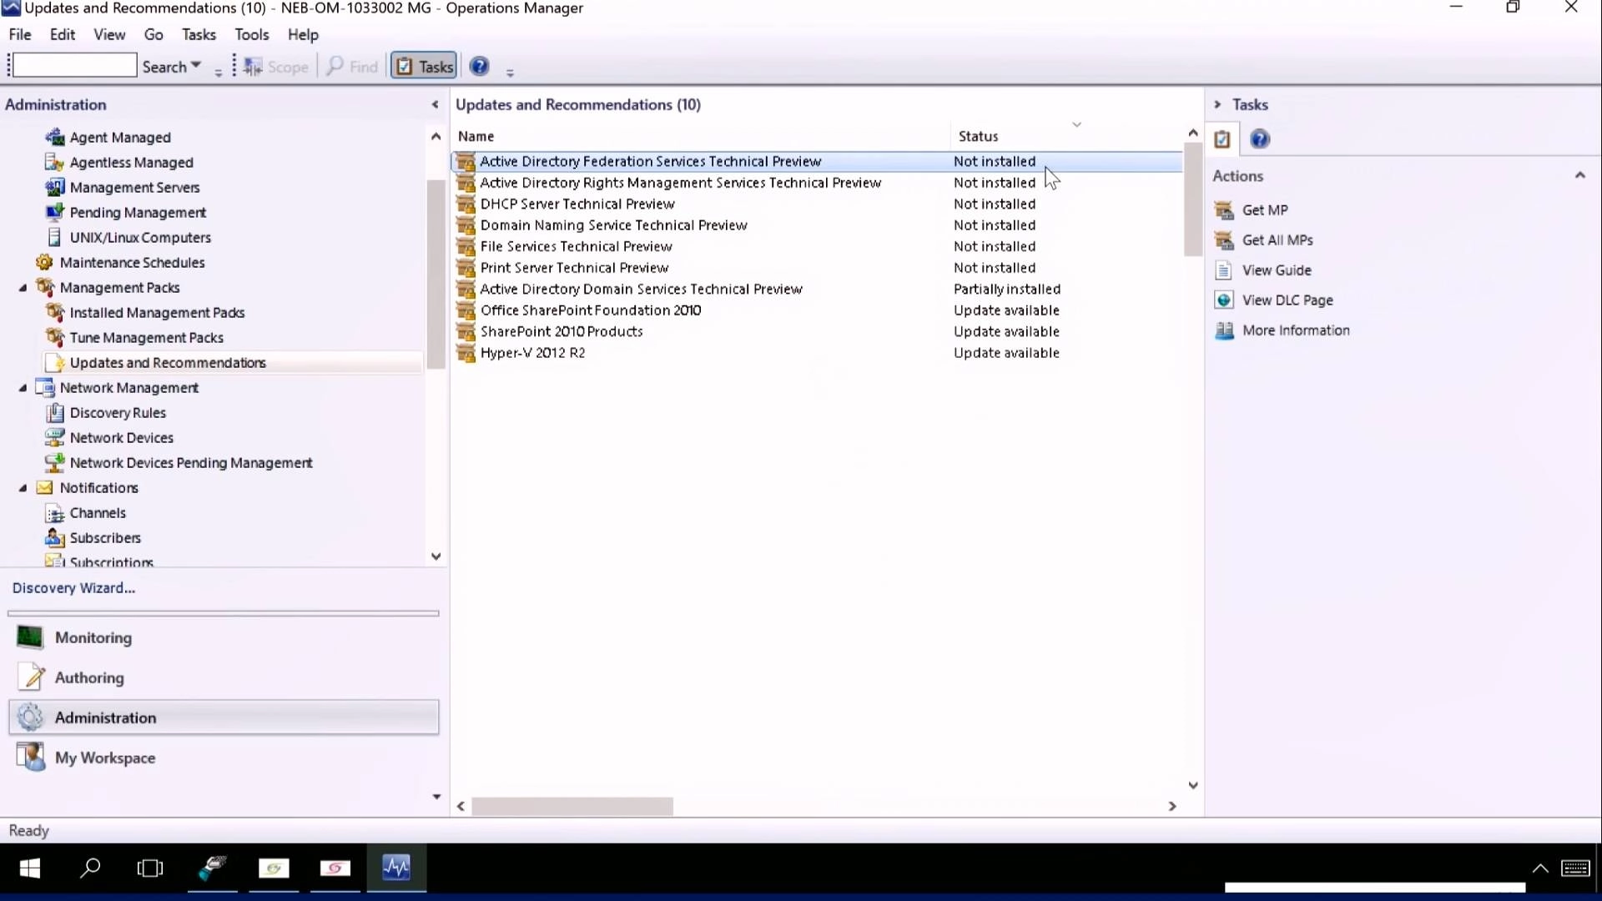This screenshot has width=1602, height=901.
Task: Select DHCP Server Technical Preview row
Action: click(x=818, y=204)
